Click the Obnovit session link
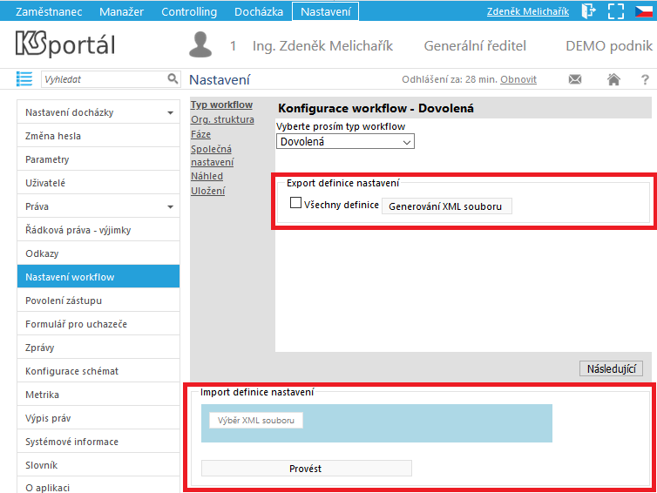This screenshot has height=493, width=657. [518, 79]
